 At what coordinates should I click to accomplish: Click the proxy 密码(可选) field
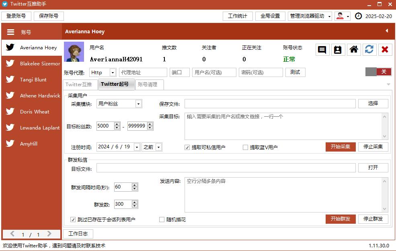point(261,73)
